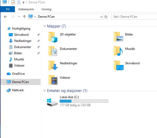Select the Dokumenter folder icon in Mapper
Screen dimensions: 157x138
pos(53,51)
